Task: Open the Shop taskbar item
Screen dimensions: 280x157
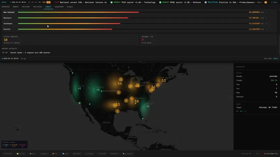Action: click(x=32, y=153)
